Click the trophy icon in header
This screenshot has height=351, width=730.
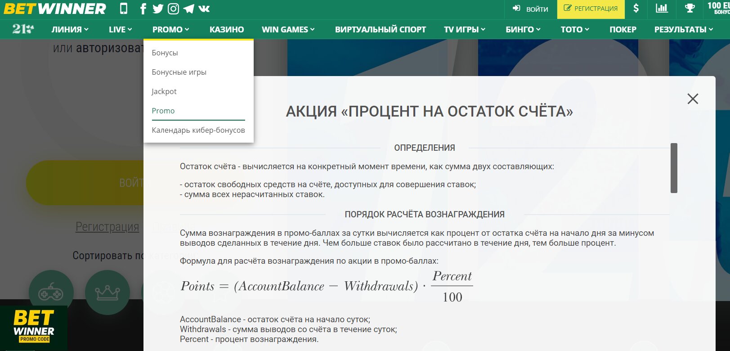(x=690, y=8)
